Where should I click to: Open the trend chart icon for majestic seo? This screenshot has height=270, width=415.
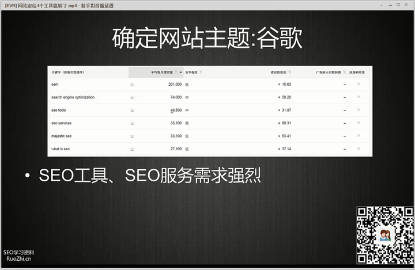[133, 136]
